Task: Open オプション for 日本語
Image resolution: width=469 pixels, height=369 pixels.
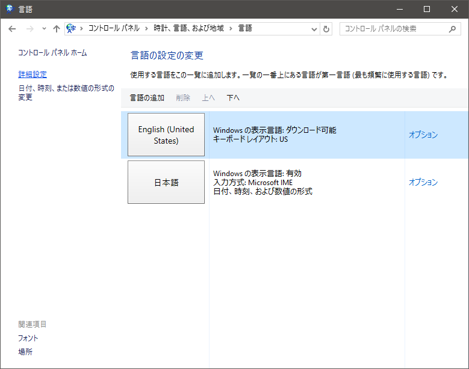Action: [x=423, y=182]
